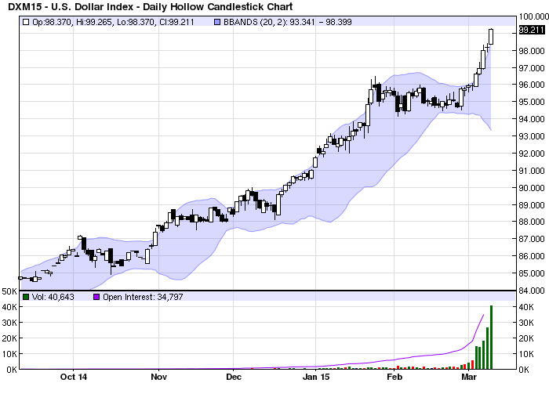Click the 50K volume axis label
Screen dimensions: 549x401
9,291
